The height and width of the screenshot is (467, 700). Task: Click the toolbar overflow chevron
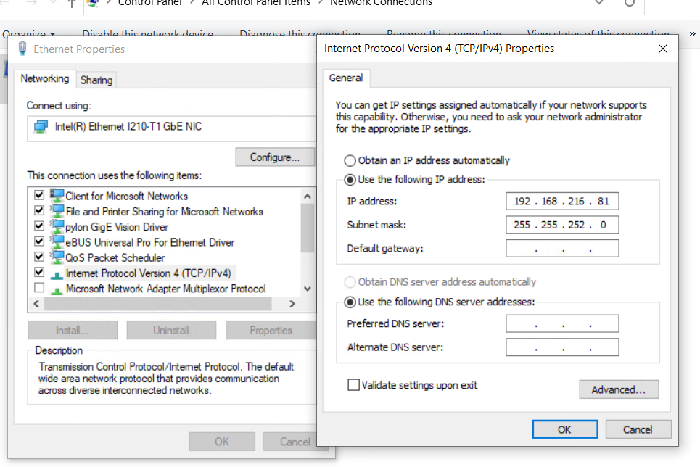click(692, 33)
